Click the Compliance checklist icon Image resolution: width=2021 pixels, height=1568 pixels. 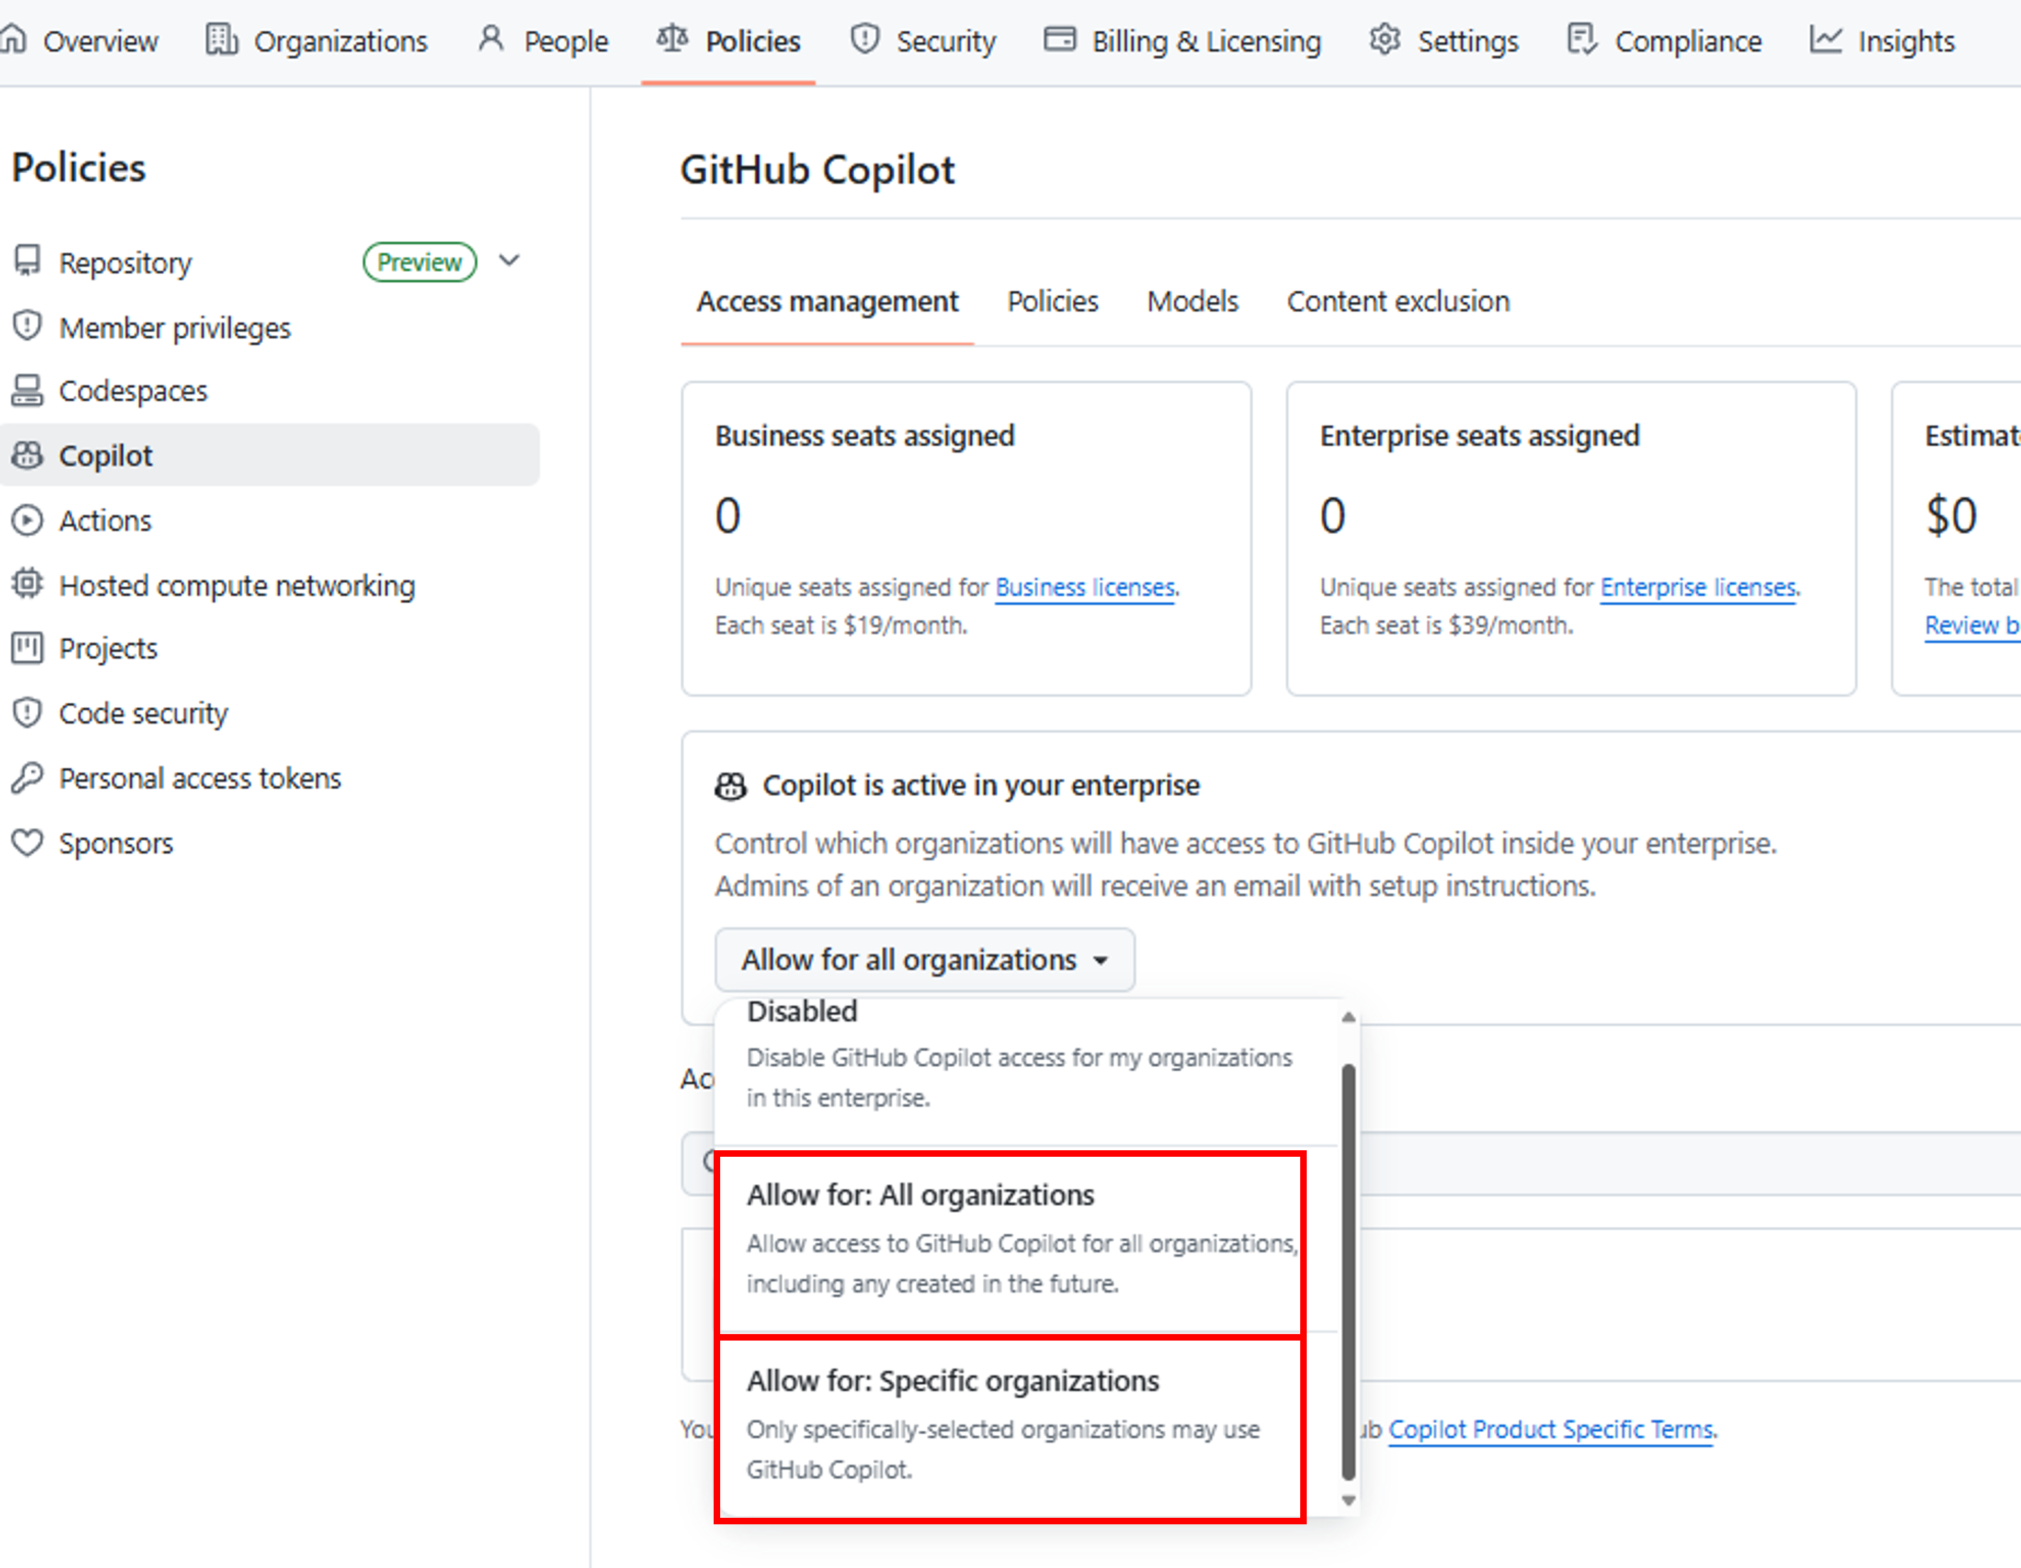pyautogui.click(x=1582, y=40)
